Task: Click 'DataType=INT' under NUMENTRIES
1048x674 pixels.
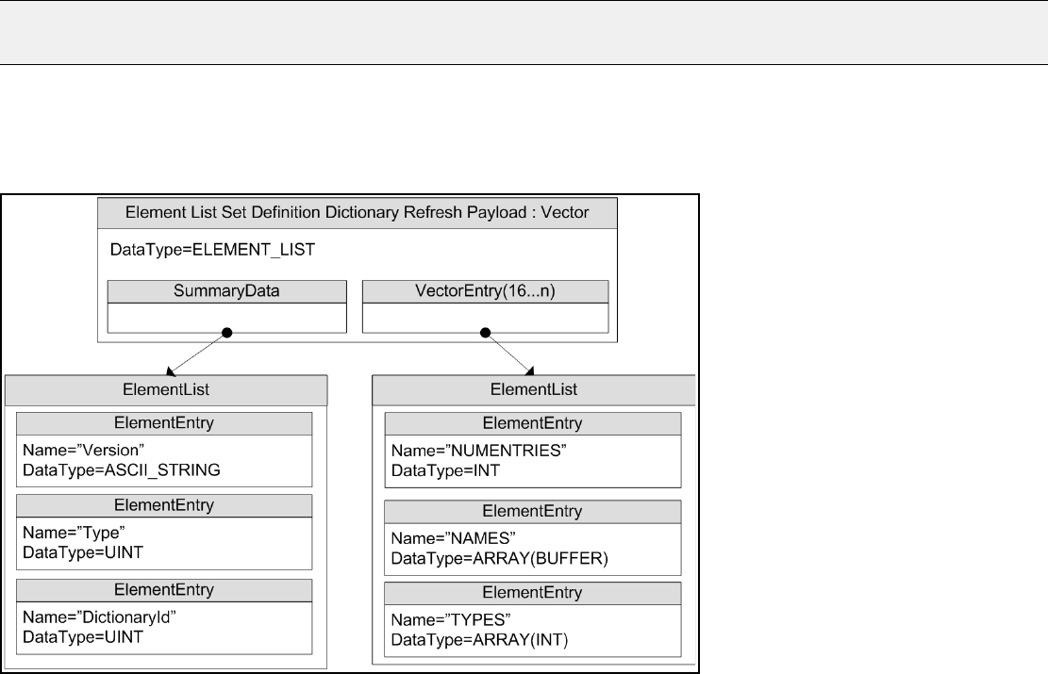Action: click(446, 471)
